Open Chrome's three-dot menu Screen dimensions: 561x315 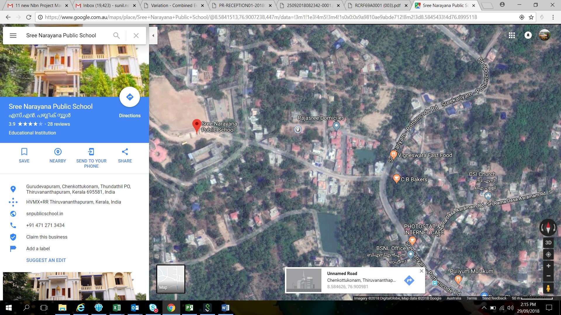point(553,17)
